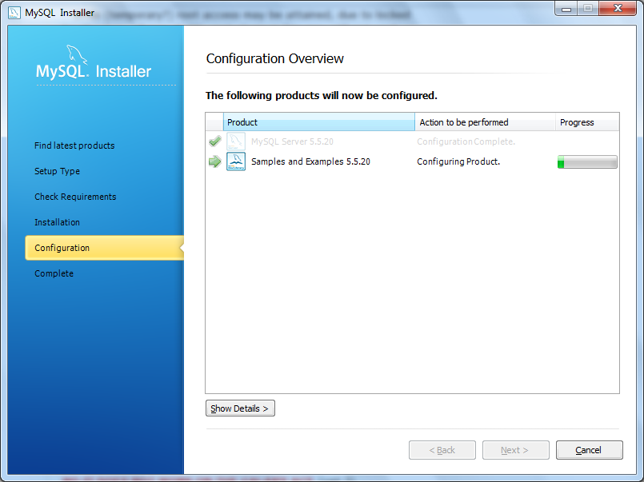
Task: Select the MySQL Server 5.5.20 row text
Action: click(x=292, y=141)
